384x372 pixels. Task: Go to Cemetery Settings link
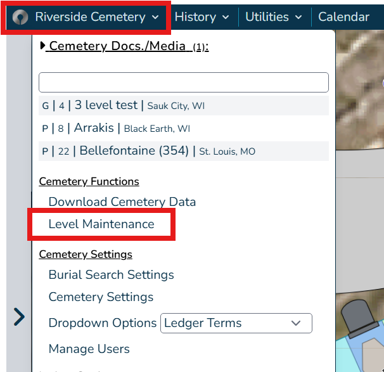(101, 297)
